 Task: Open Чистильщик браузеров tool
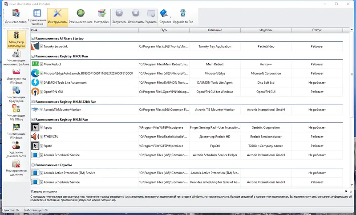16,94
